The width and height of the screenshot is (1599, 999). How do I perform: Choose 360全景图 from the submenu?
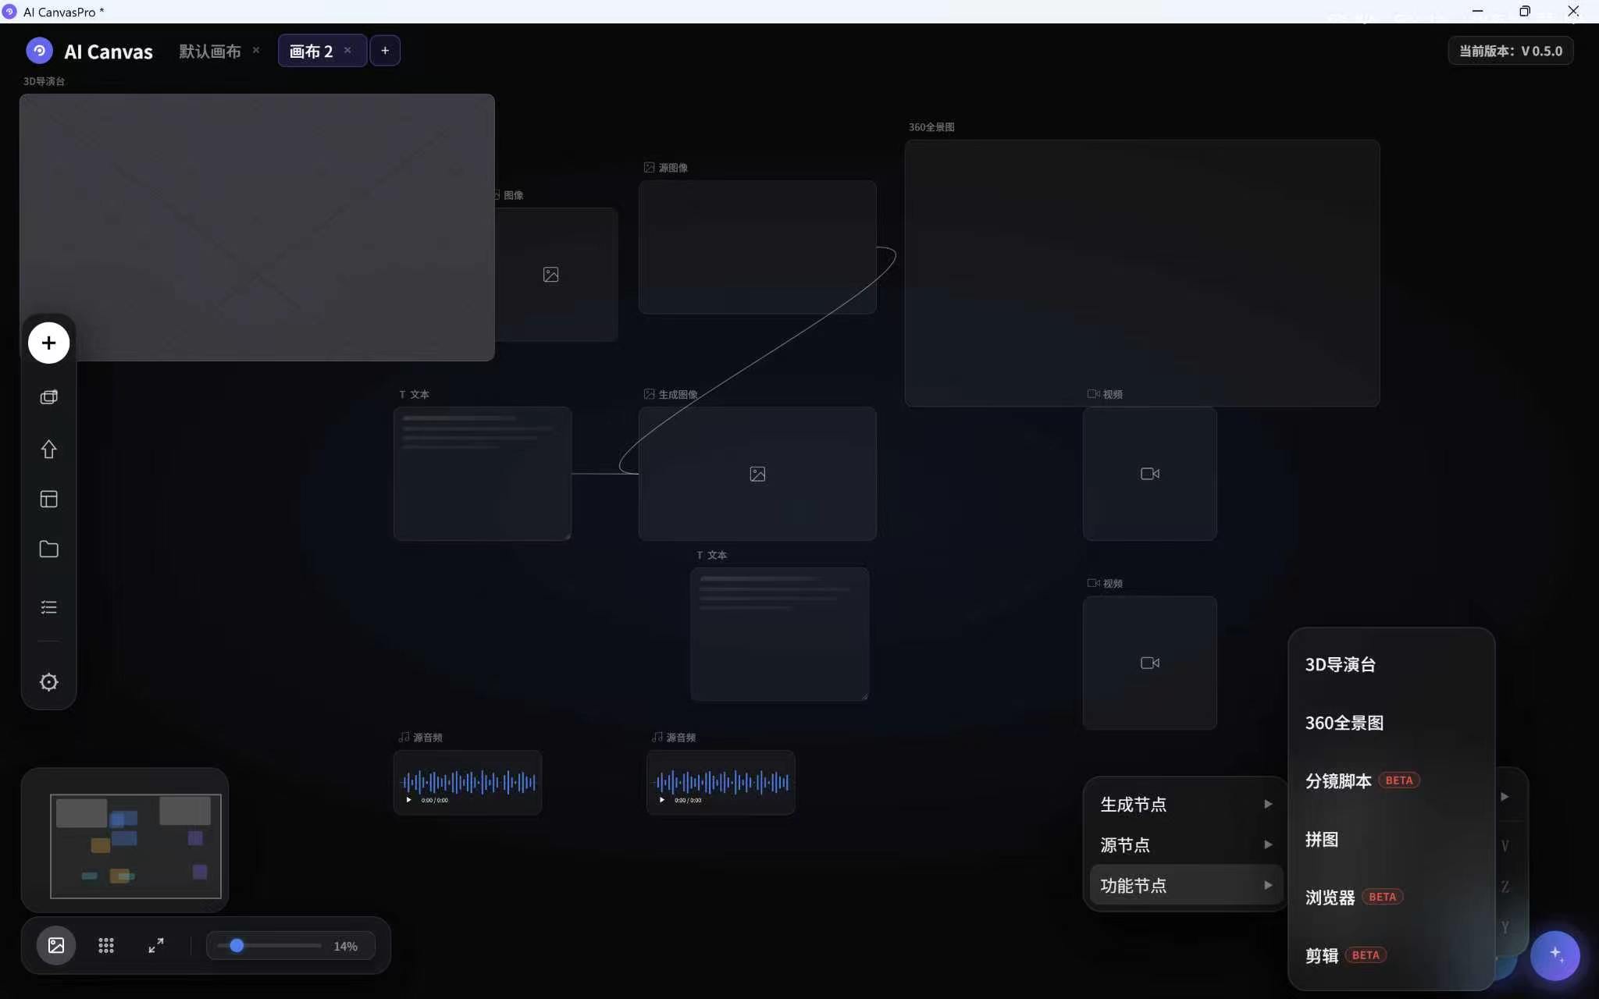coord(1391,723)
